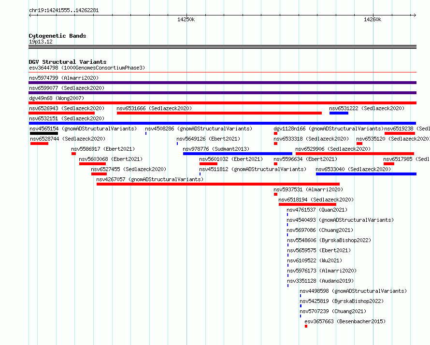Select the small red esv3657663 variant marker
This screenshot has width=430, height=345.
coord(306,326)
